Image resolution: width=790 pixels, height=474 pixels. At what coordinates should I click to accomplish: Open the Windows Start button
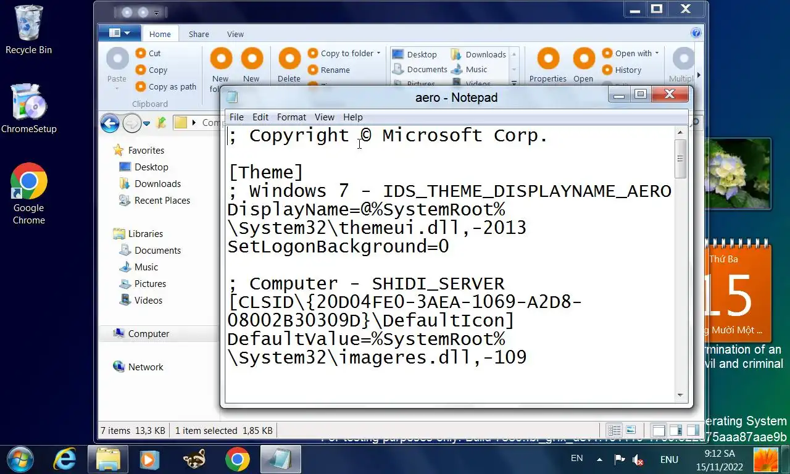point(20,459)
